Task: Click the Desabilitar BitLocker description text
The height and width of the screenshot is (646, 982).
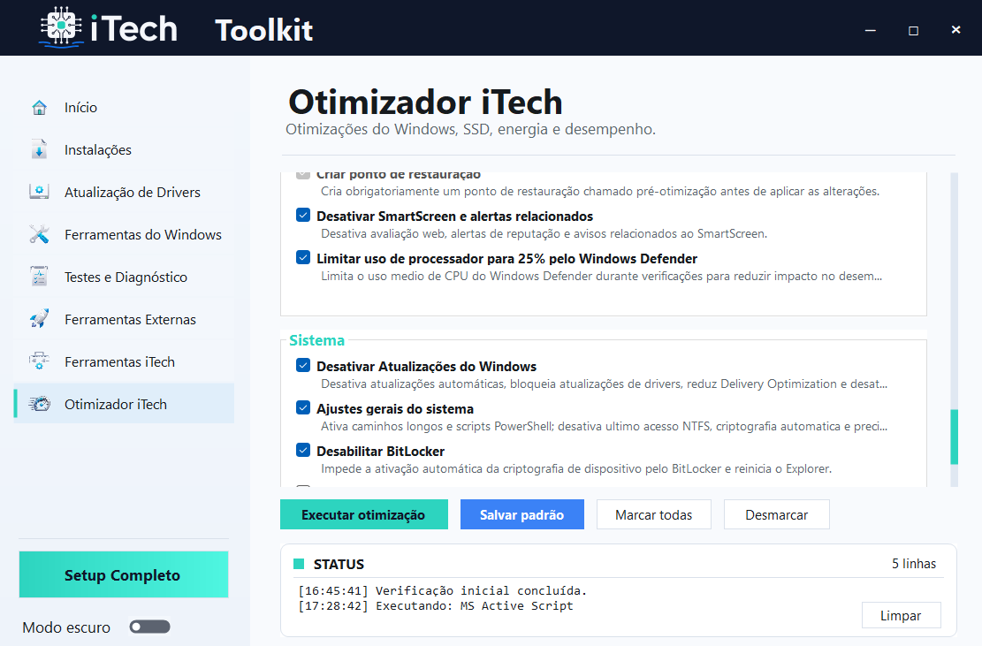Action: tap(576, 469)
